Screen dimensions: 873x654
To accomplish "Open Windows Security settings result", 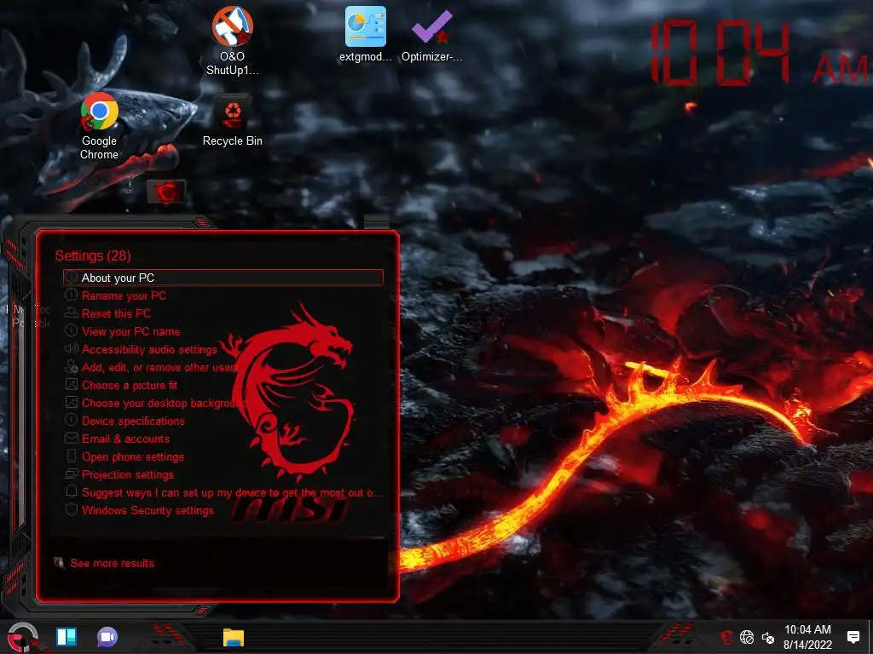I will (x=223, y=511).
